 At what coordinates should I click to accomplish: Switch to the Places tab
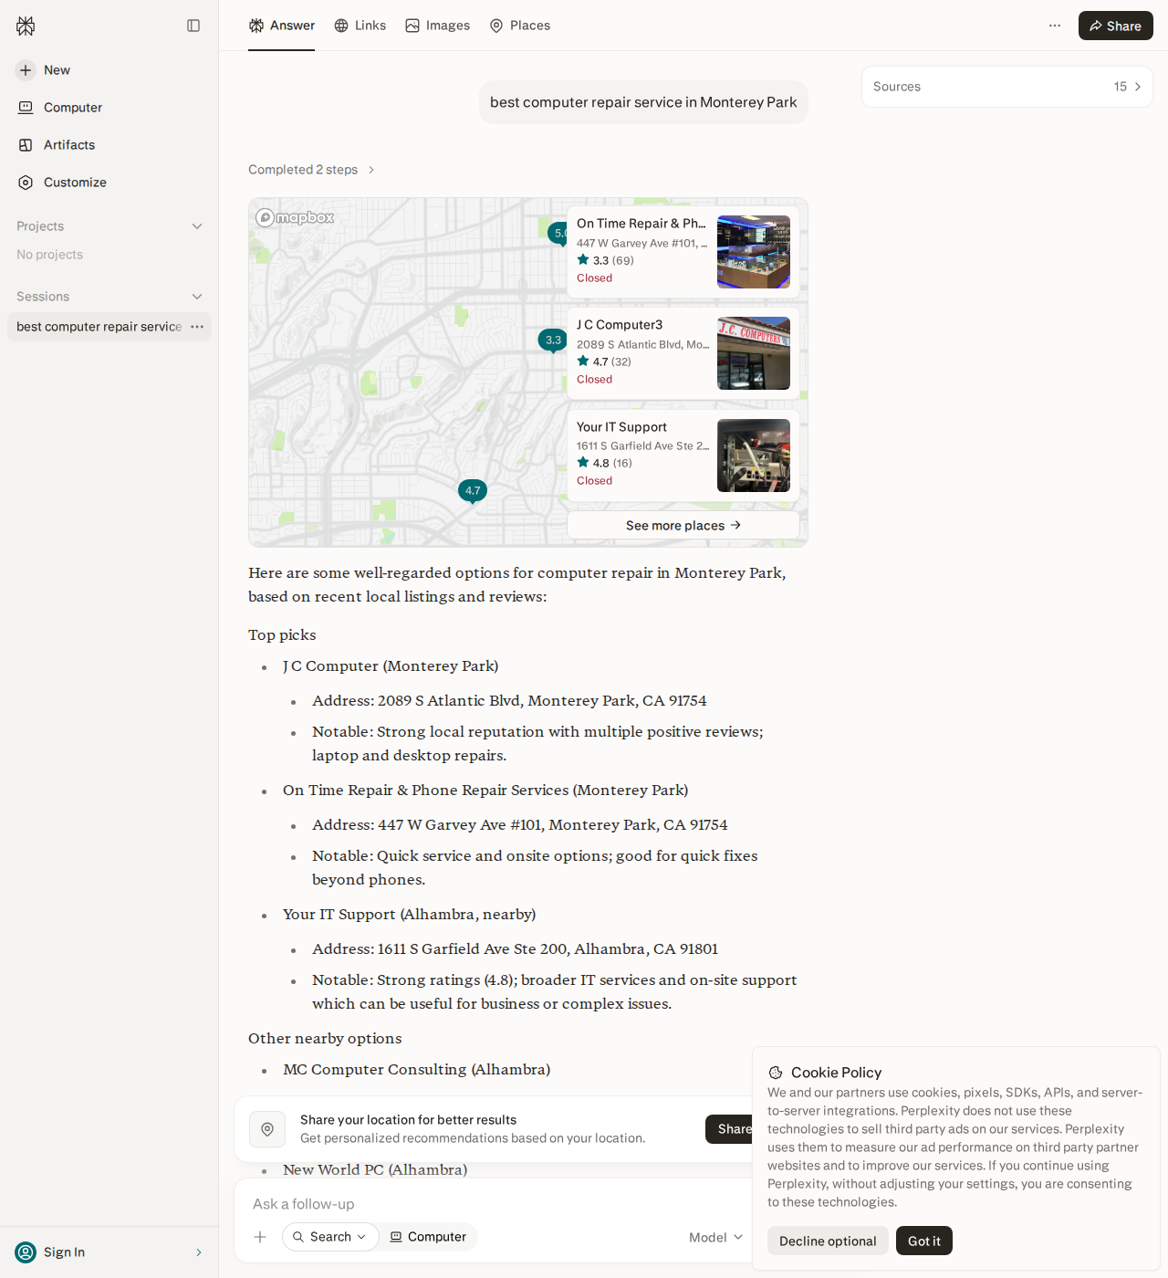[520, 26]
